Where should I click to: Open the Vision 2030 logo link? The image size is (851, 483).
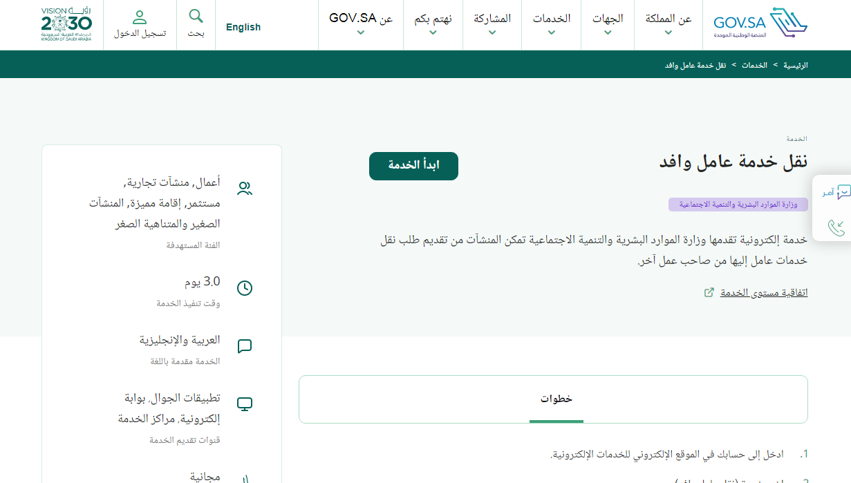click(66, 24)
